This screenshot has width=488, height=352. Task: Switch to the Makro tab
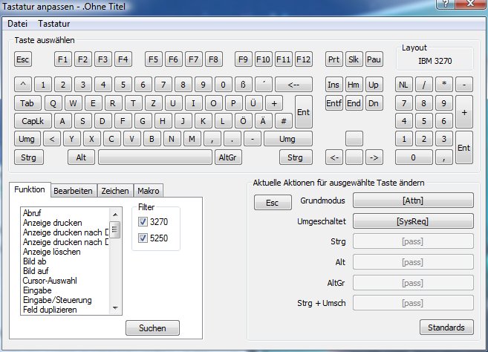coord(148,191)
